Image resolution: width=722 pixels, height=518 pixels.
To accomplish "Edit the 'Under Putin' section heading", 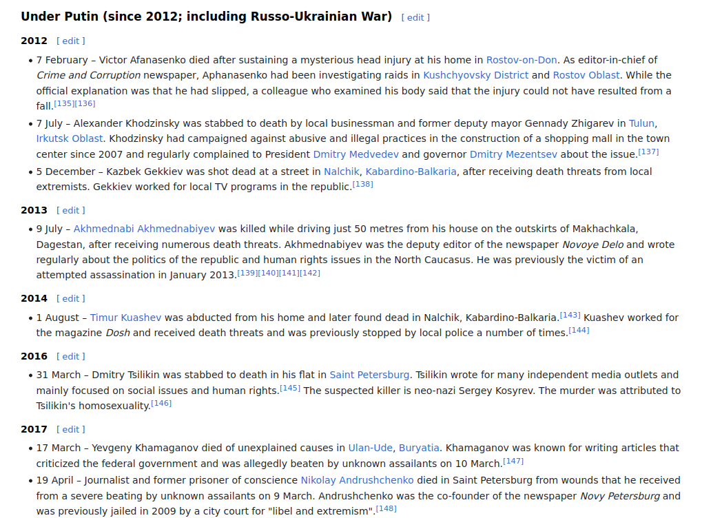I will point(415,17).
